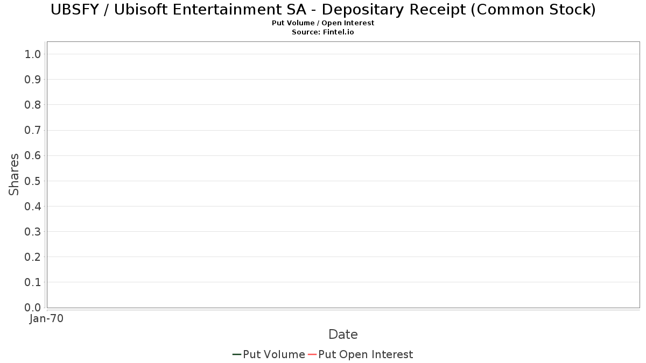Viewport: 646px width, 363px height.
Task: Open the 'Source: Fintel.io' link text
Action: click(323, 32)
